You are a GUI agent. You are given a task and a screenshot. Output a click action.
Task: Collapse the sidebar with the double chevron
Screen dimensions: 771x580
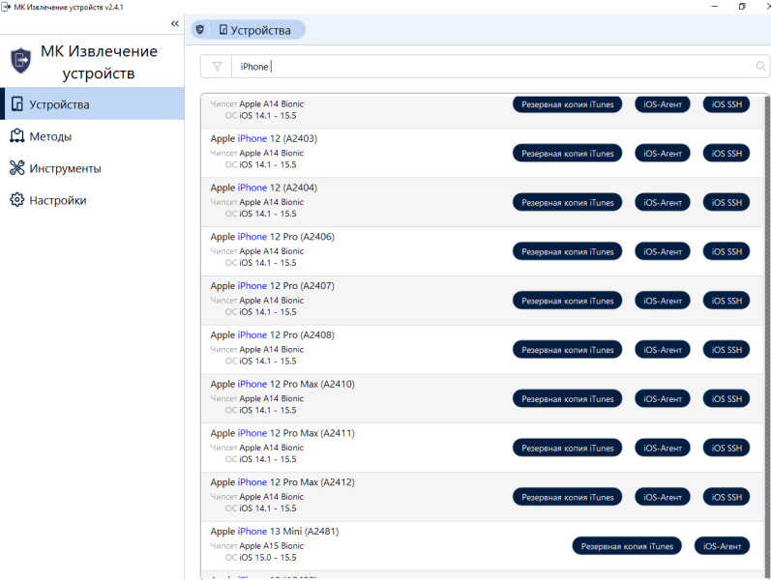174,23
